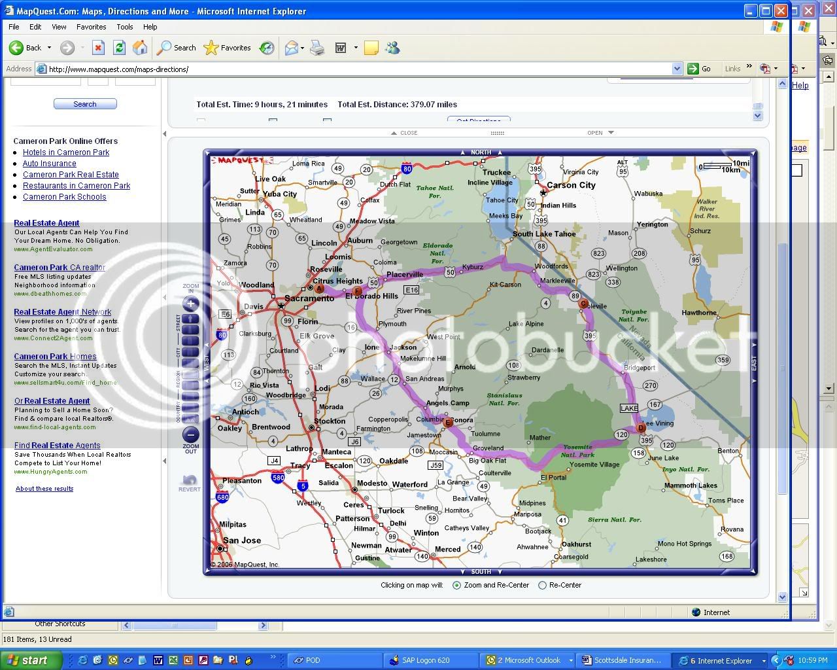The image size is (837, 670).
Task: Open the Real Estate Agent ad link
Action: pos(46,223)
